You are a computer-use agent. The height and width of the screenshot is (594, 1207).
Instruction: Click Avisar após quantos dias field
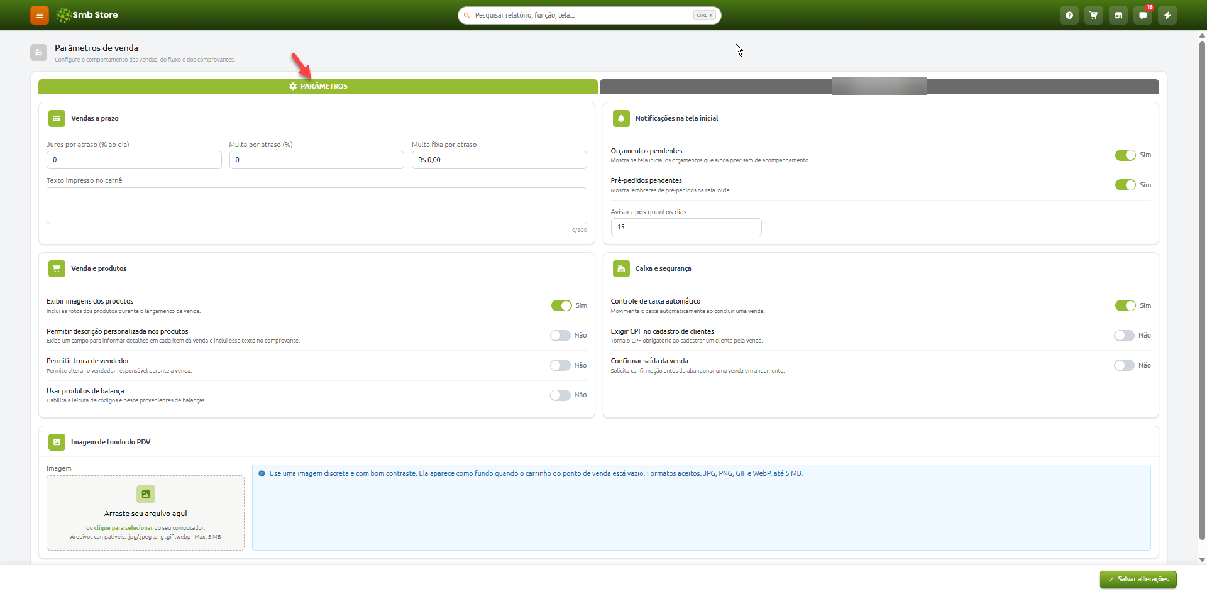tap(686, 227)
